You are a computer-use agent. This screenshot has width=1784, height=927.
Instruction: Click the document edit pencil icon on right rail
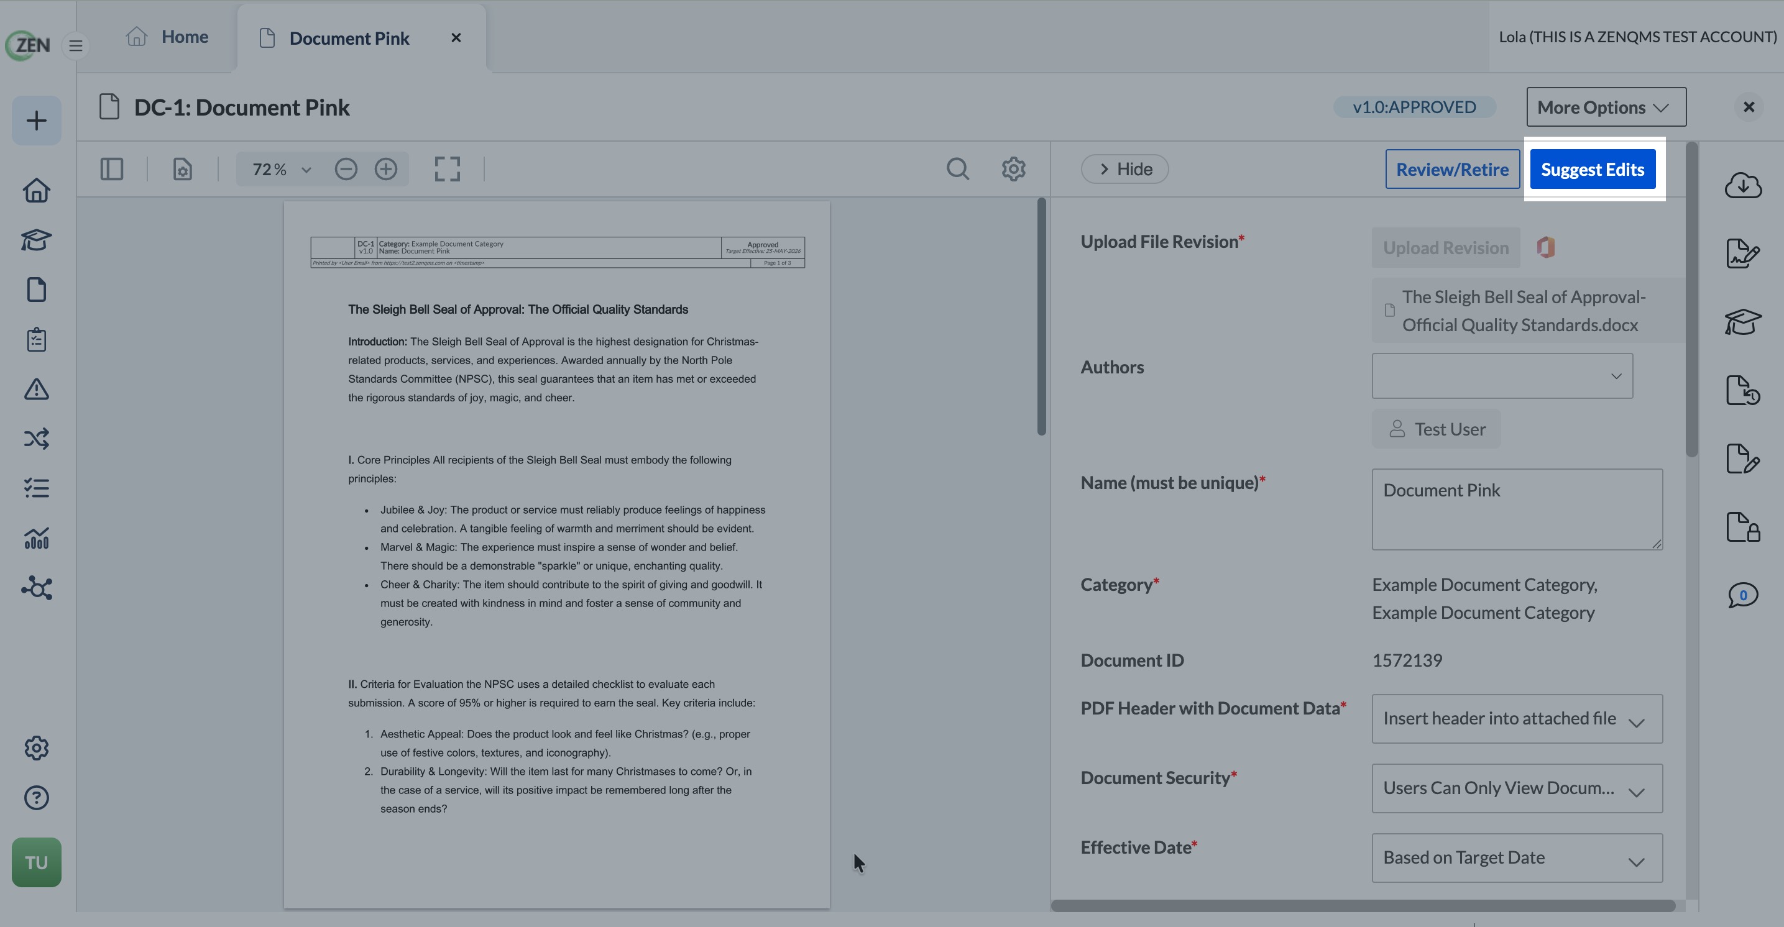(1743, 459)
